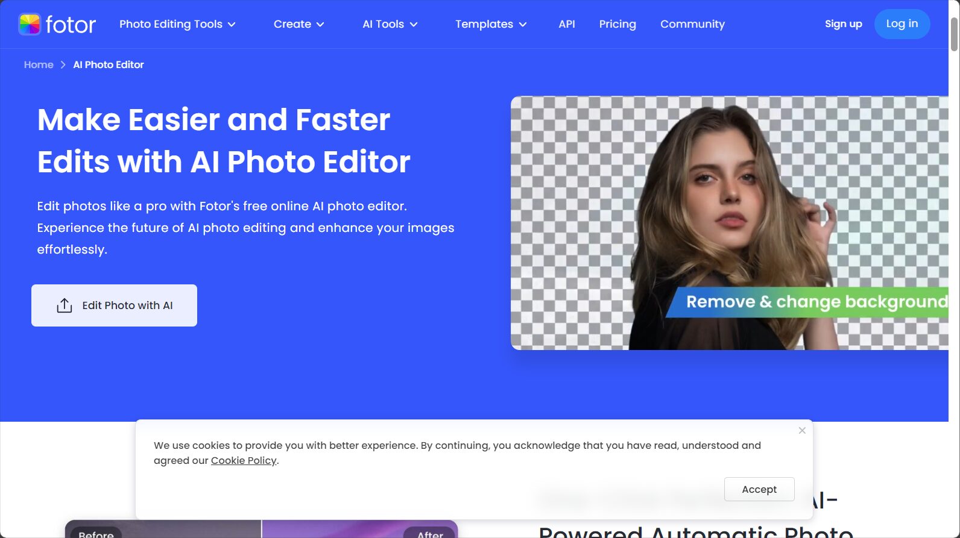Open the AI Tools menu
The width and height of the screenshot is (960, 538).
click(383, 24)
